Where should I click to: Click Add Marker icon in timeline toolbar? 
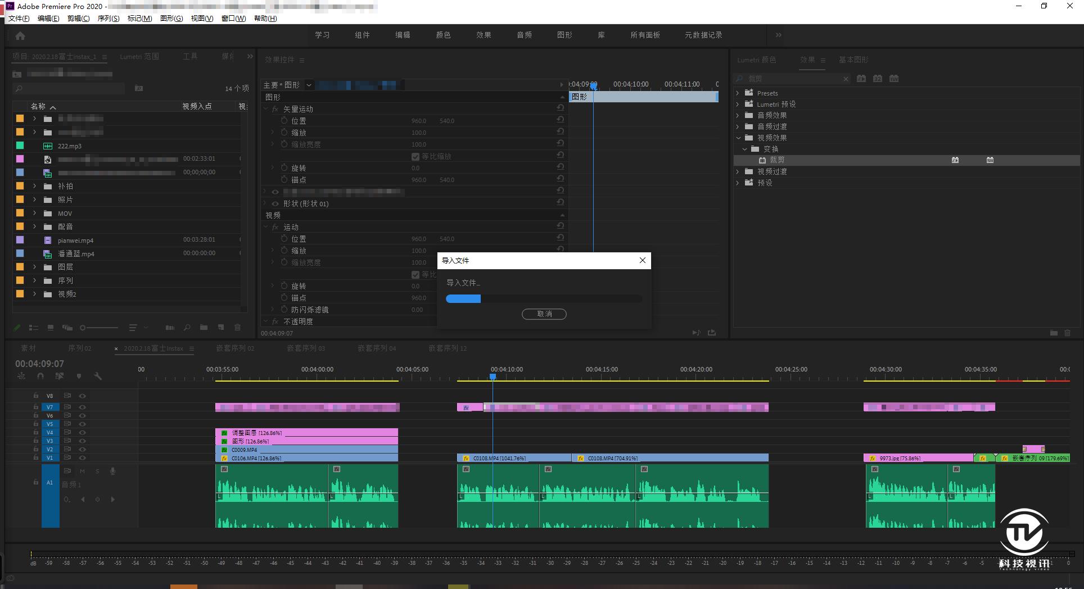click(79, 376)
